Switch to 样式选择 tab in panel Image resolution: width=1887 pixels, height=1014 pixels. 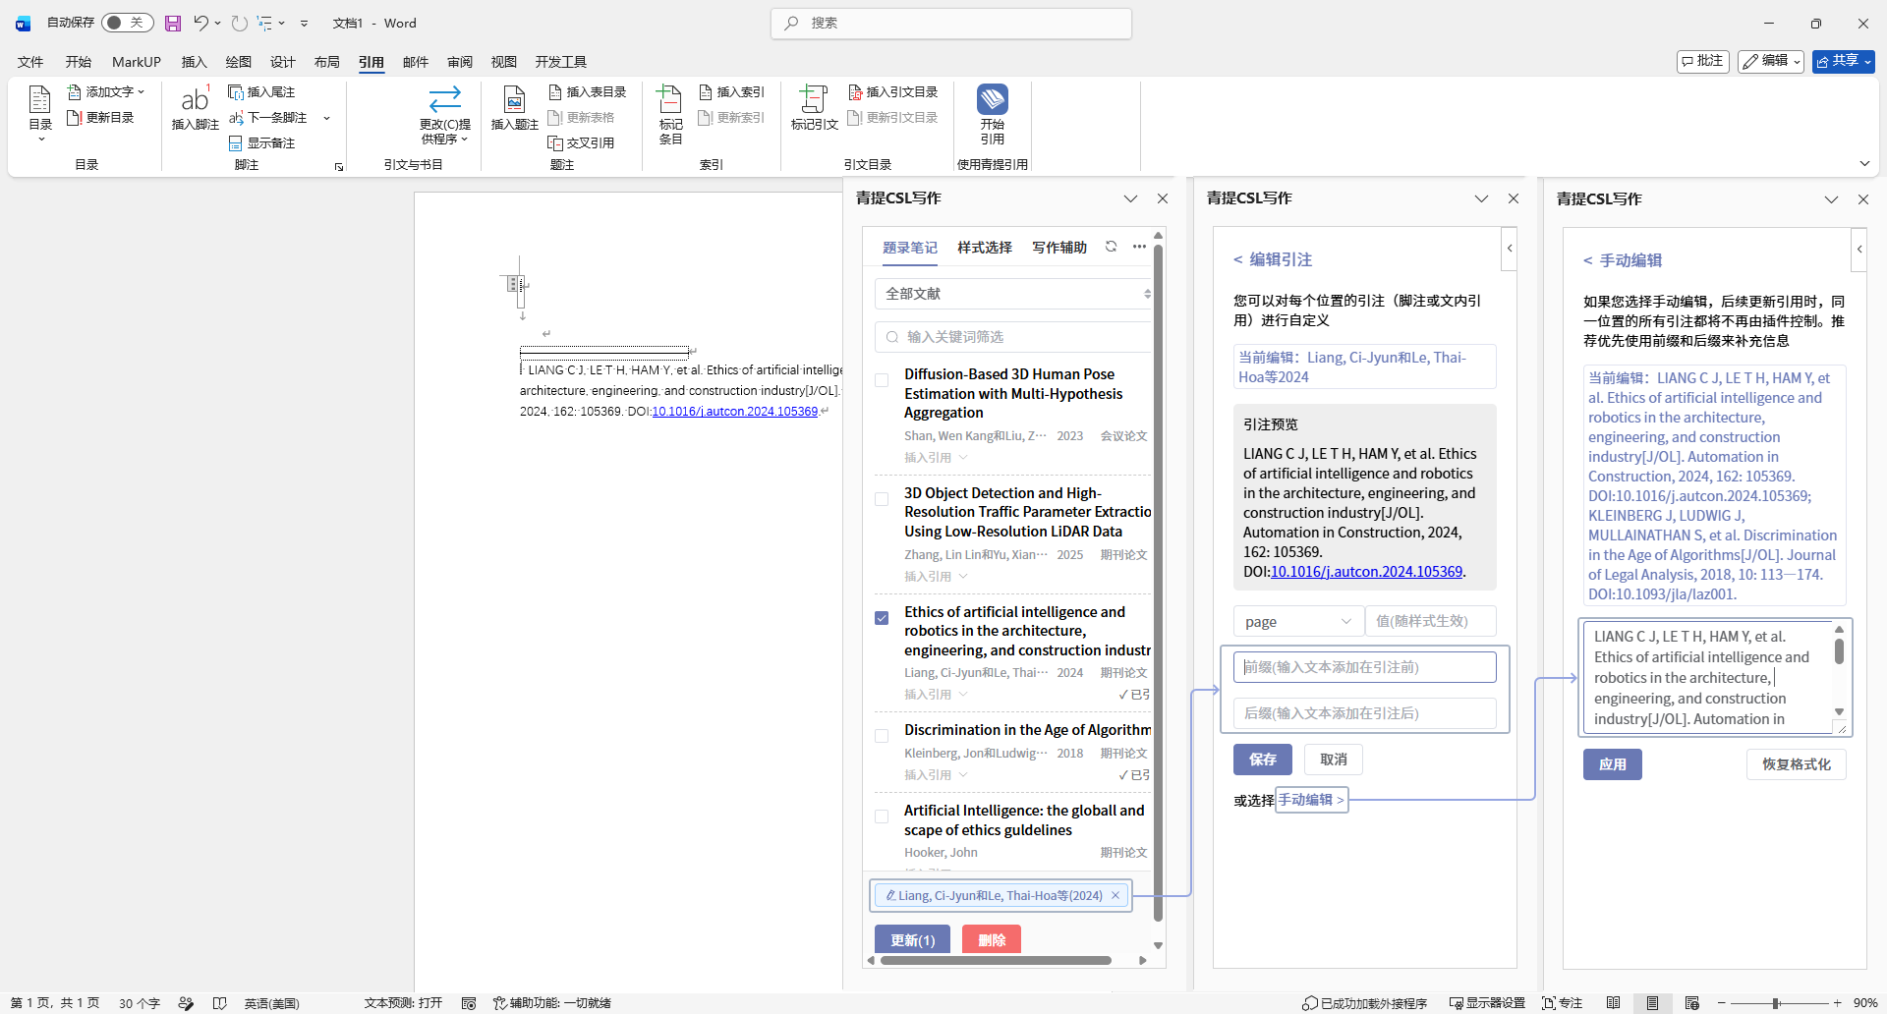(x=985, y=248)
